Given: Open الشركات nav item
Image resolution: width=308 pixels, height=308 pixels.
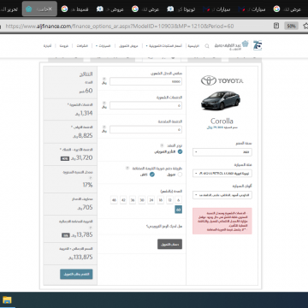Looking at the screenshot, I should point(82,46).
